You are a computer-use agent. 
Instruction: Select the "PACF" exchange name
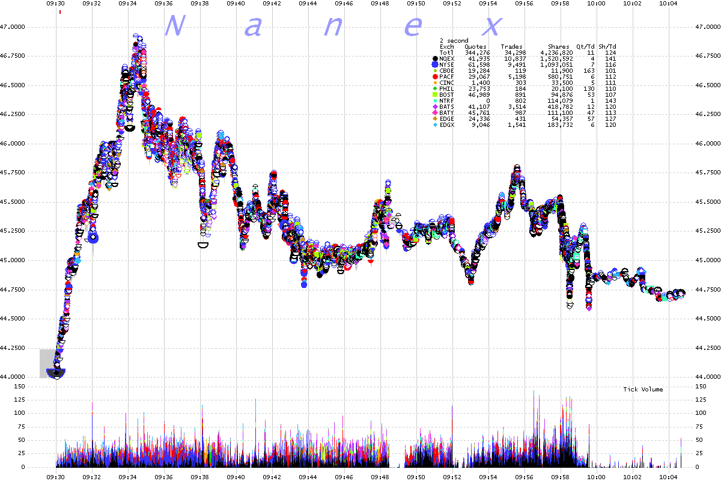[447, 76]
